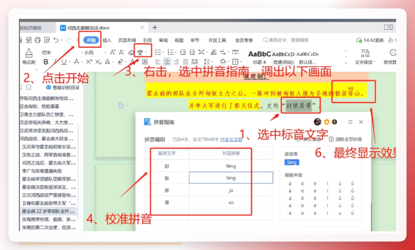The height and width of the screenshot is (250, 415).
Task: Click the redo arrow icon
Action: pyautogui.click(x=69, y=40)
